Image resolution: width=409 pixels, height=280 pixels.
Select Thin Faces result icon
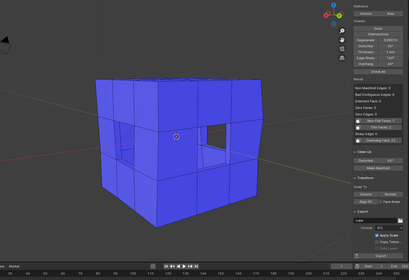point(358,127)
